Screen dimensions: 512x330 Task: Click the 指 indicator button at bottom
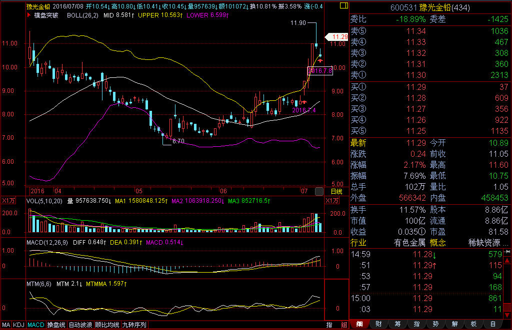tap(329, 325)
